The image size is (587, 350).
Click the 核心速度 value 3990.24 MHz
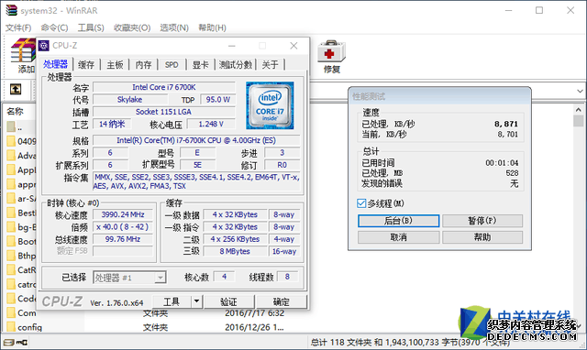point(123,214)
